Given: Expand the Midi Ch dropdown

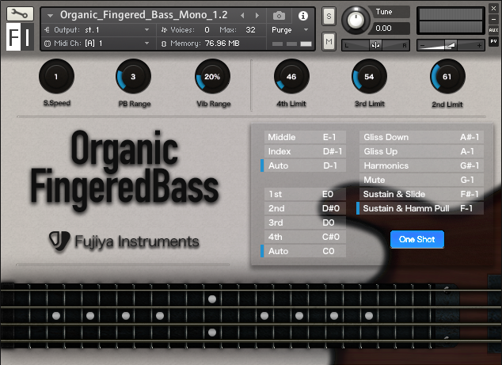Looking at the screenshot, I should [146, 44].
